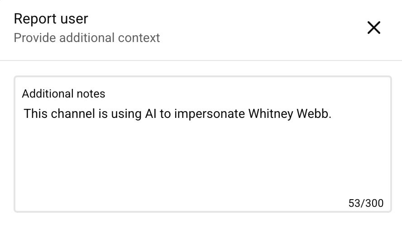Place cursor on "Webb." in notes
This screenshot has height=243, width=402.
pos(314,113)
